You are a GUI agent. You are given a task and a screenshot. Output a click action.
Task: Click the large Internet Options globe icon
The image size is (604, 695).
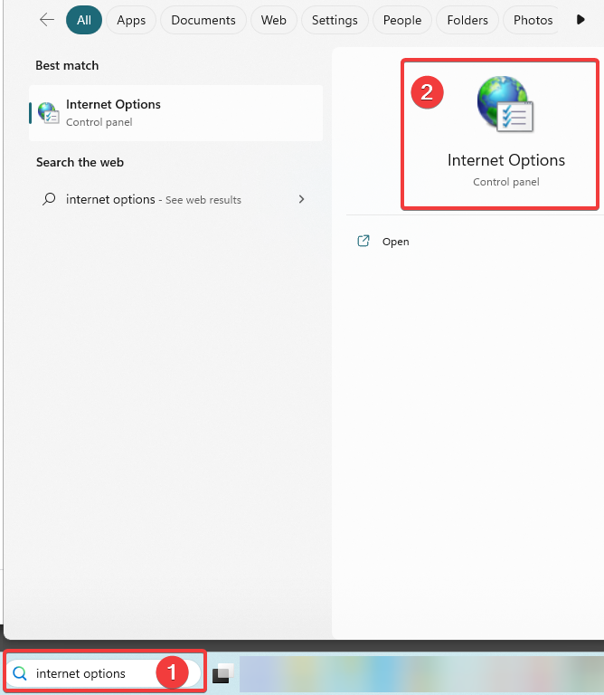[x=505, y=104]
